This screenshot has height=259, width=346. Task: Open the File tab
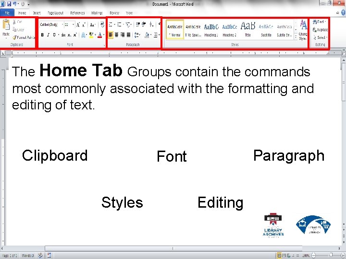7,13
